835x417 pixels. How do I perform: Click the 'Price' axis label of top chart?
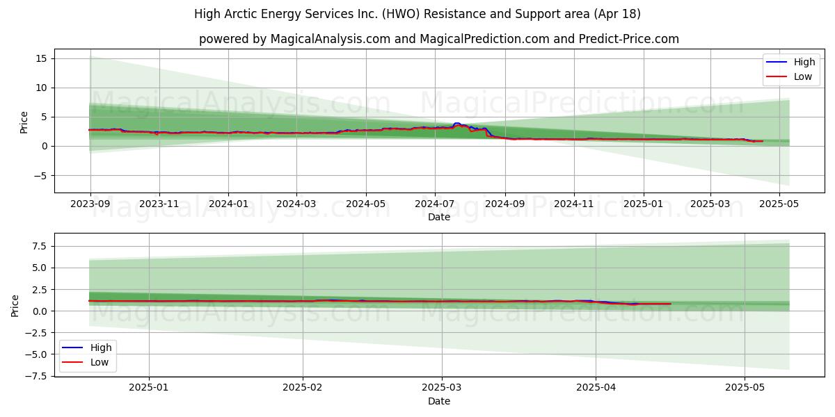(24, 121)
